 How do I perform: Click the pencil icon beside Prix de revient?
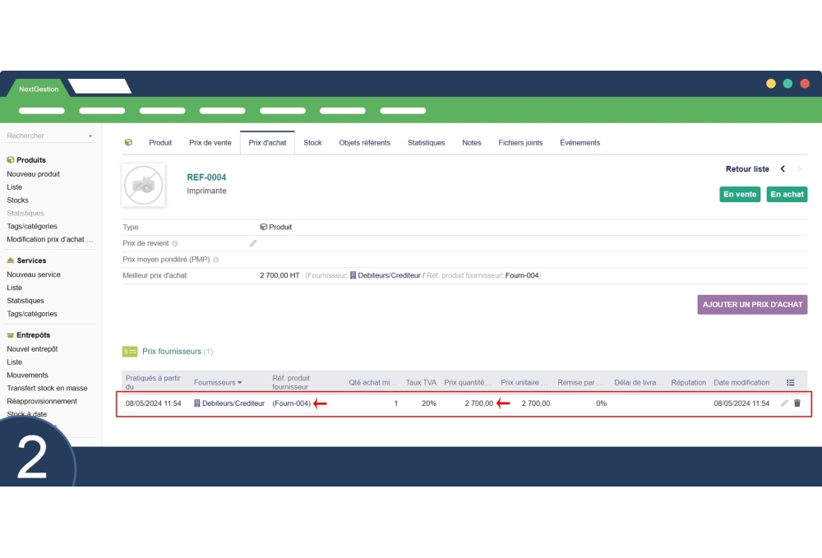point(252,243)
